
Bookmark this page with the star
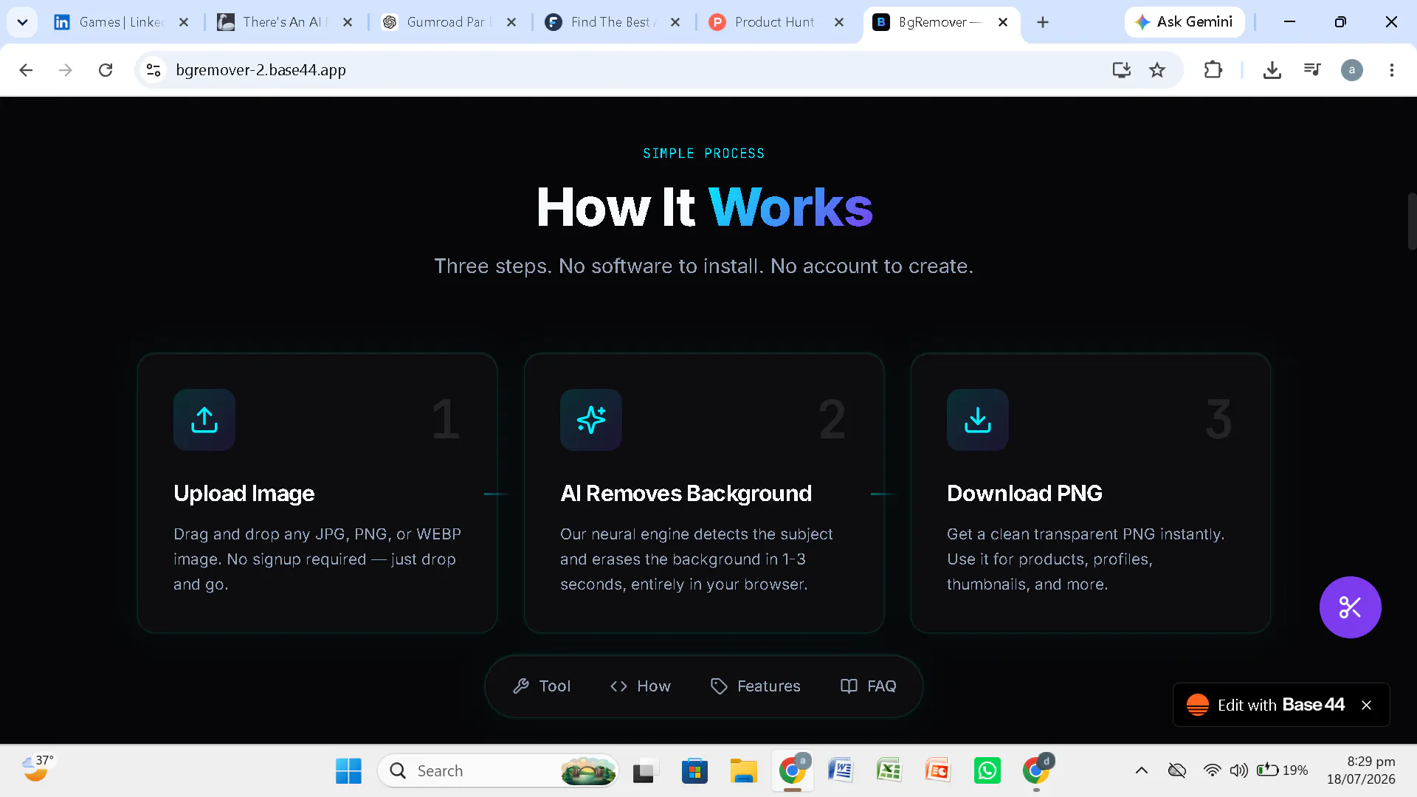tap(1157, 70)
